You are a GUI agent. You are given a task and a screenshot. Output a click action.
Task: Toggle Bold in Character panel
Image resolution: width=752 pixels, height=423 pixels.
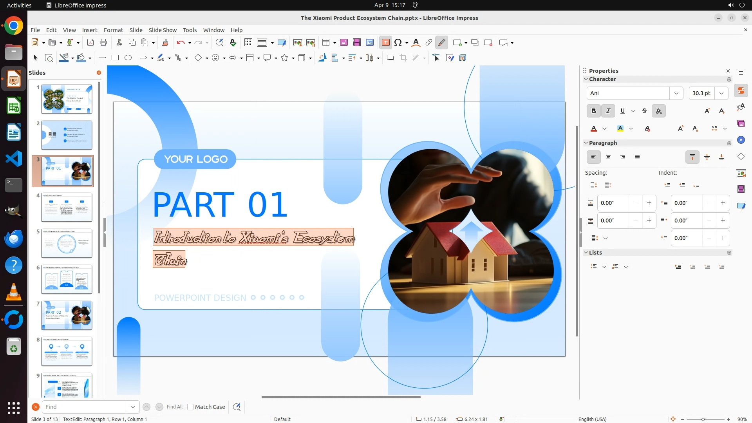coord(594,111)
